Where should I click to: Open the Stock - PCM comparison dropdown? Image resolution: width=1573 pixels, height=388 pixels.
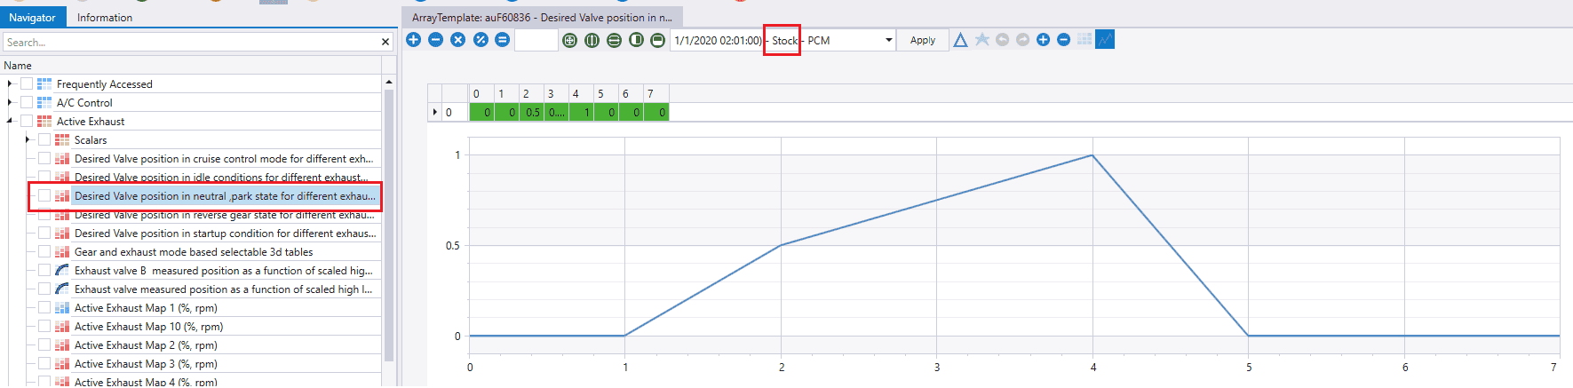888,40
